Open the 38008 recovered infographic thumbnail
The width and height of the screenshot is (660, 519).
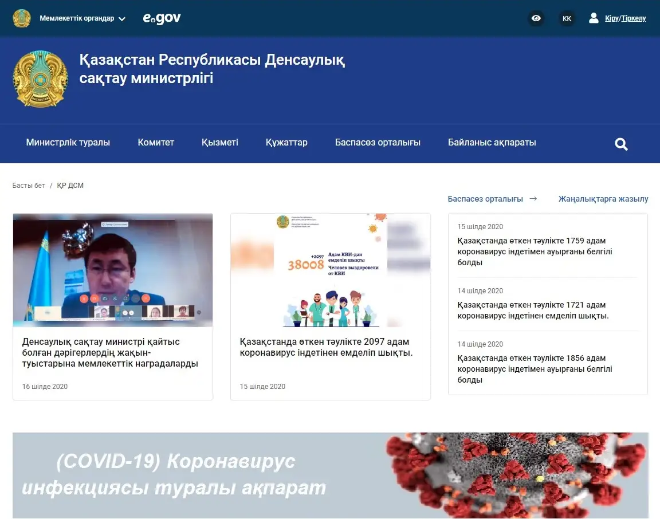(x=331, y=270)
